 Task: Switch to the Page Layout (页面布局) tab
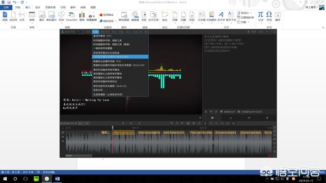click(x=50, y=7)
